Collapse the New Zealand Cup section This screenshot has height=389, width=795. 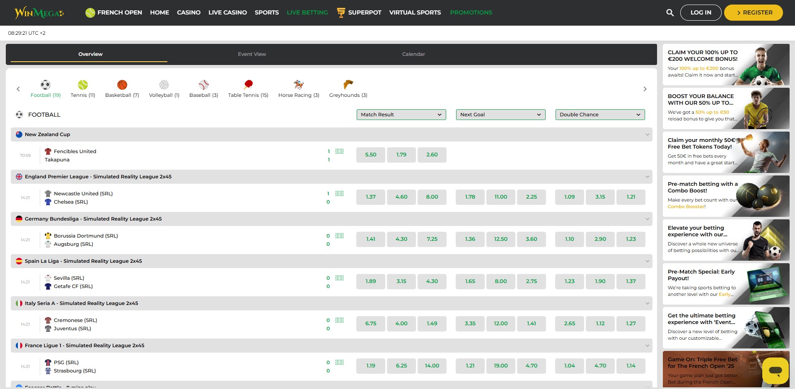click(x=647, y=134)
